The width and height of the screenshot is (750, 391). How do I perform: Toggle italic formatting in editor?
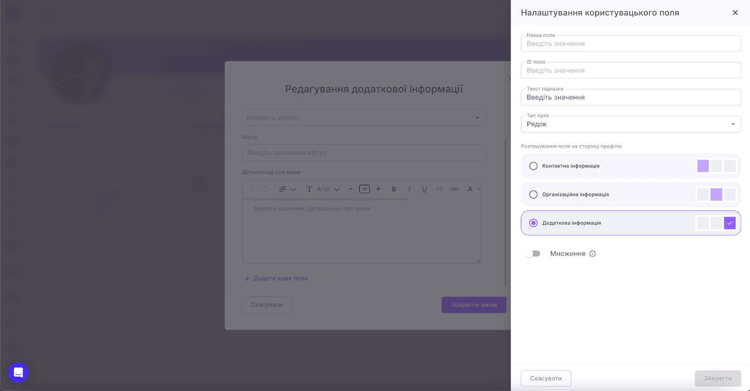pyautogui.click(x=409, y=189)
